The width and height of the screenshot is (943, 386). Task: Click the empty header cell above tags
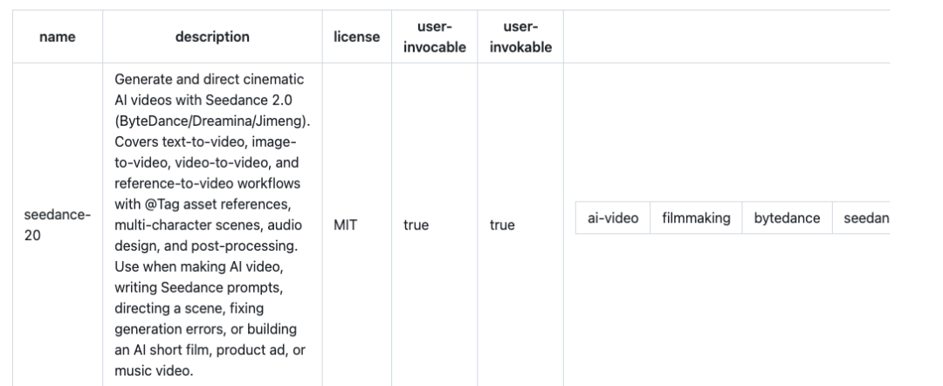click(x=725, y=37)
